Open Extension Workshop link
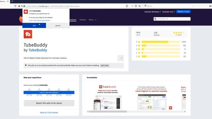This screenshot has width=212, height=119. point(152,12)
